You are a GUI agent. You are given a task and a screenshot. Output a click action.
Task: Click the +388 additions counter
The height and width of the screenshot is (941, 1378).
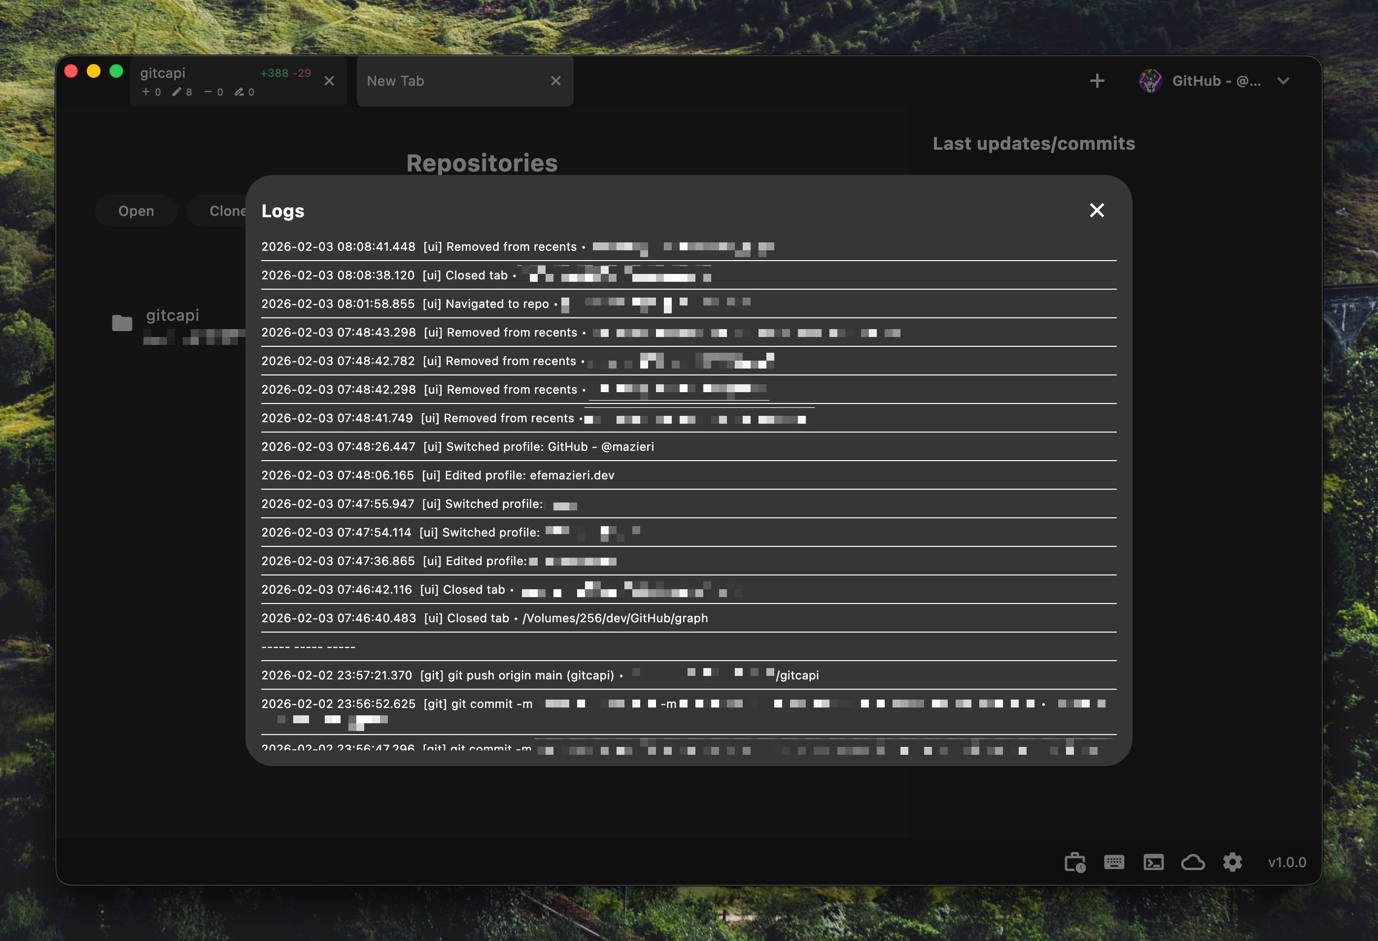275,73
